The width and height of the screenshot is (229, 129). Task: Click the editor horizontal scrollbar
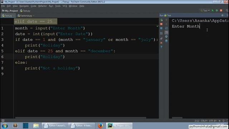pos(81,118)
